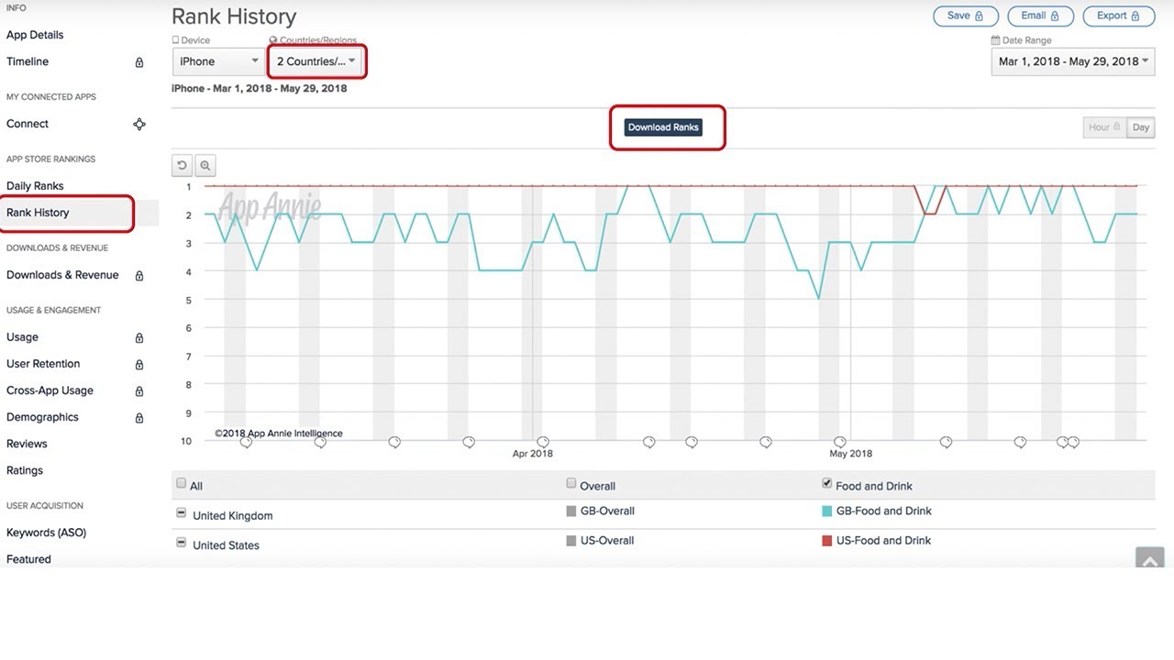Click lock icon next to User Retention
The image size is (1174, 660).
tap(139, 365)
